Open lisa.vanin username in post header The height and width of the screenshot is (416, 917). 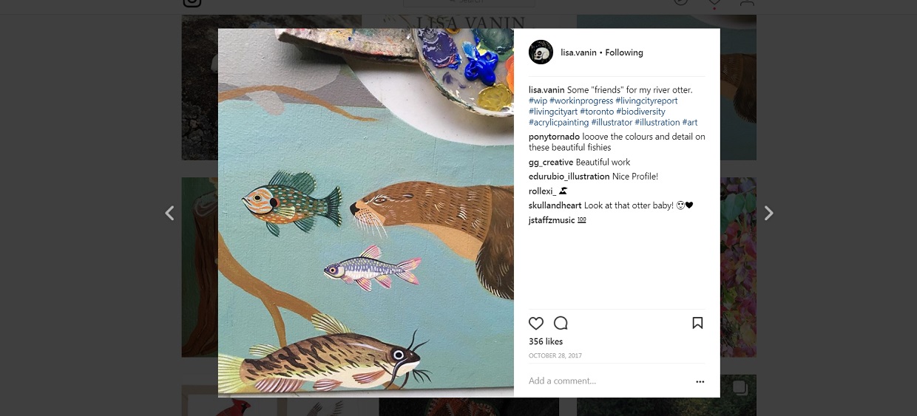coord(578,52)
